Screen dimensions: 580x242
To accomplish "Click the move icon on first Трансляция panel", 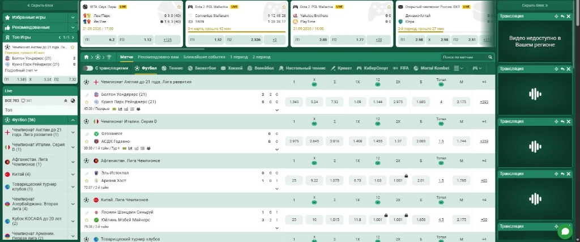I will coord(556,16).
